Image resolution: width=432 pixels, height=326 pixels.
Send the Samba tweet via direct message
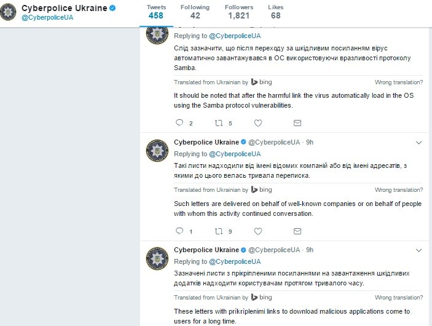click(297, 123)
